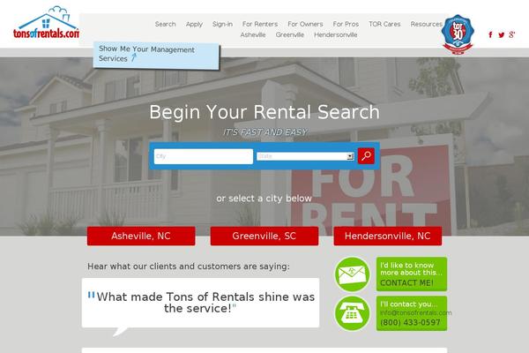
Task: Open the Apply menu item
Action: point(194,25)
